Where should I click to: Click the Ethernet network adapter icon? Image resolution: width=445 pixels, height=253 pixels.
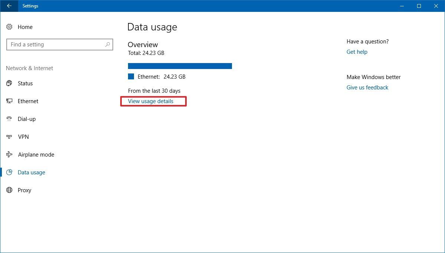pos(9,101)
